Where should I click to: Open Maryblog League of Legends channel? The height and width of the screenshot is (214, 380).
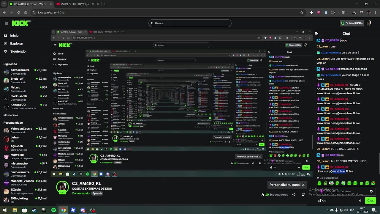[25, 156]
